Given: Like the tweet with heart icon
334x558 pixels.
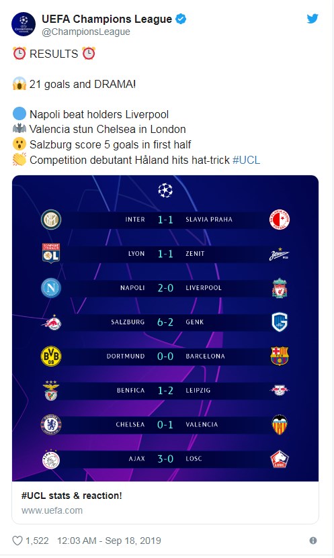Looking at the screenshot, I should point(17,541).
